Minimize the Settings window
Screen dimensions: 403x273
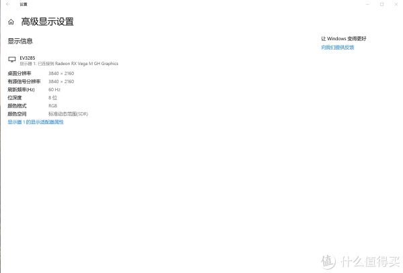click(x=367, y=5)
